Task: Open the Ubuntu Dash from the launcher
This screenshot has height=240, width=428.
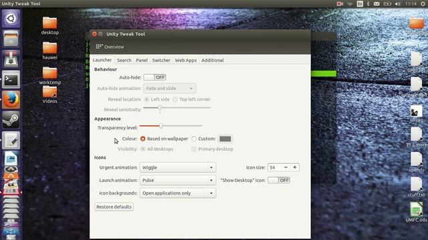Action: (x=11, y=19)
